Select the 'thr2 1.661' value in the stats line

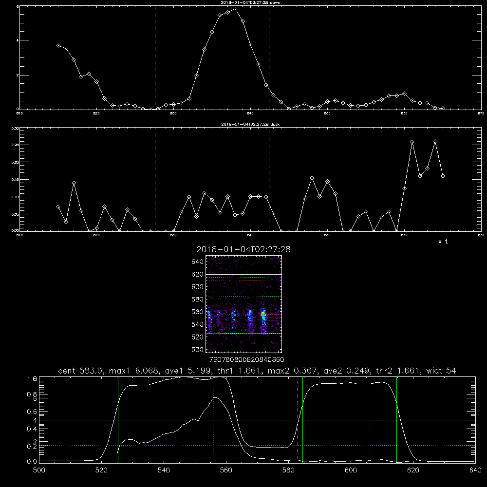(x=399, y=371)
